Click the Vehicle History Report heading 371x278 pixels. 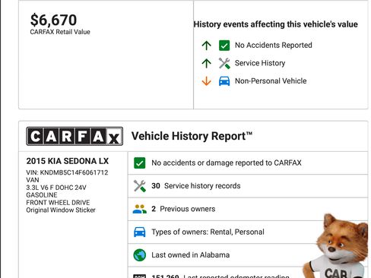click(192, 136)
